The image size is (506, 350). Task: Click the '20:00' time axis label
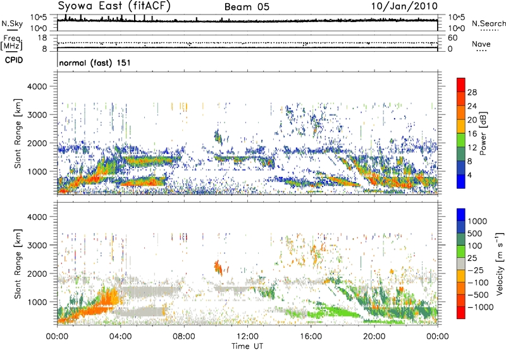374,337
